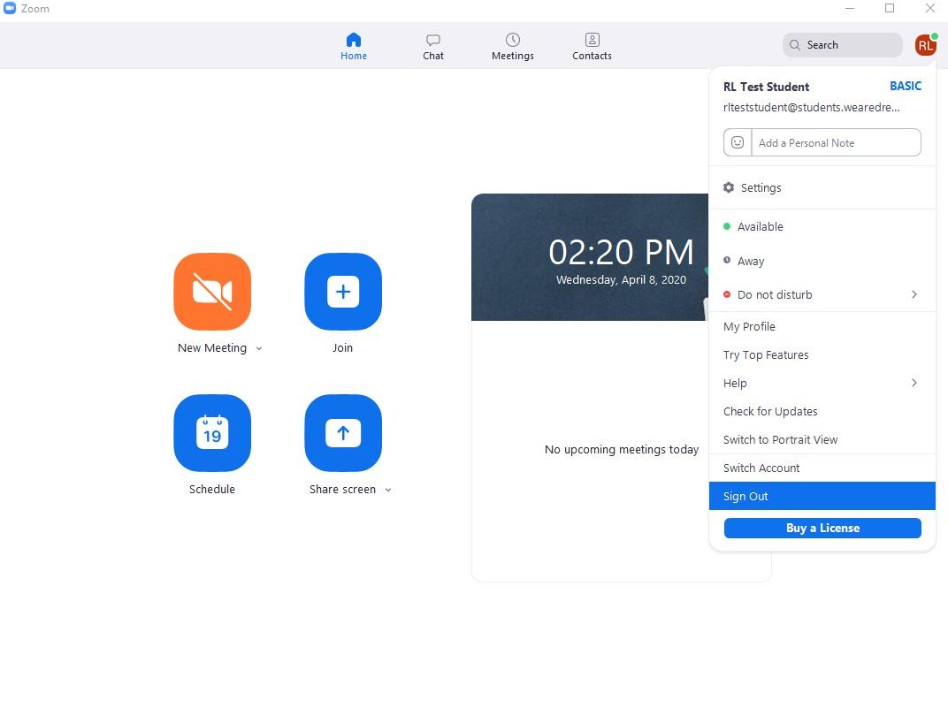
Task: Click the Buy a License button
Action: pos(822,528)
